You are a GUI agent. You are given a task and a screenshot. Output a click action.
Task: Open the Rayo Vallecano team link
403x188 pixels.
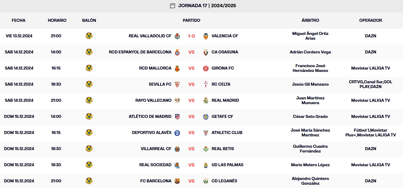pos(153,101)
